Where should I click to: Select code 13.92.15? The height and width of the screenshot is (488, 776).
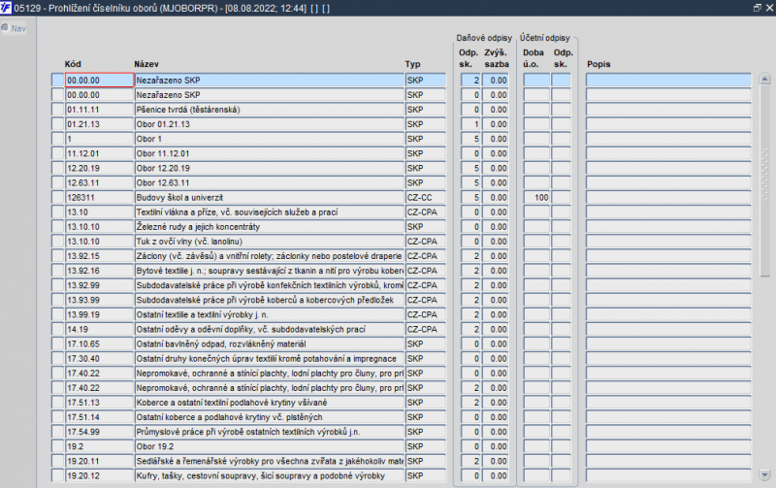[x=99, y=256]
